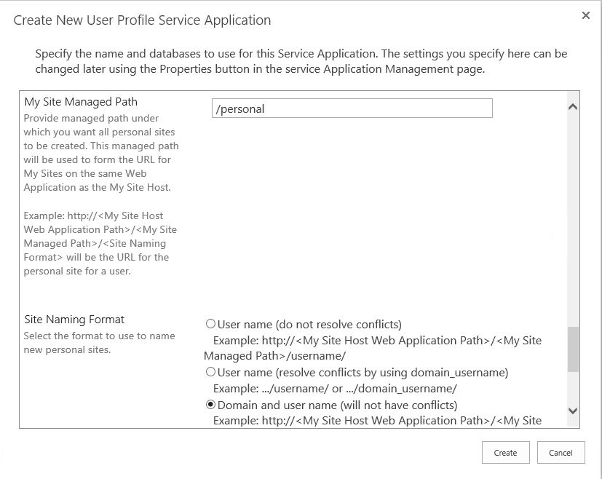The image size is (602, 479).
Task: Select User name (do not resolve conflicts) radio
Action: coord(211,324)
